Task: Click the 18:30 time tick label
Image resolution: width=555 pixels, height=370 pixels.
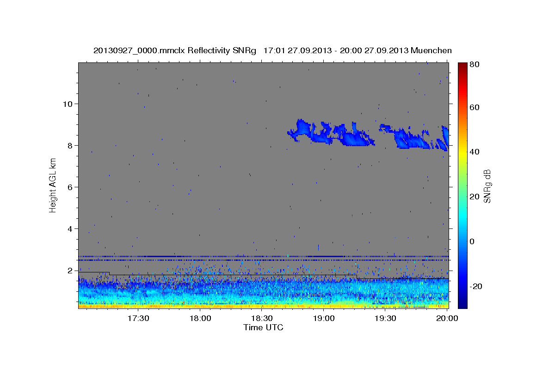Action: pyautogui.click(x=262, y=319)
